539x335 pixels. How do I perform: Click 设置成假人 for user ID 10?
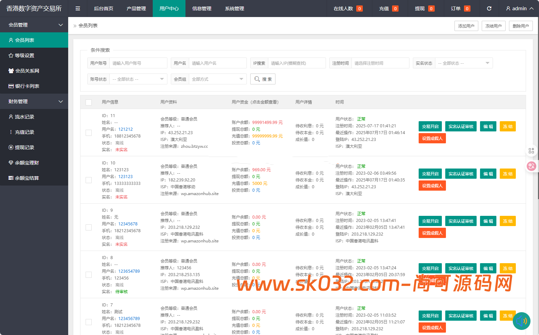point(432,186)
